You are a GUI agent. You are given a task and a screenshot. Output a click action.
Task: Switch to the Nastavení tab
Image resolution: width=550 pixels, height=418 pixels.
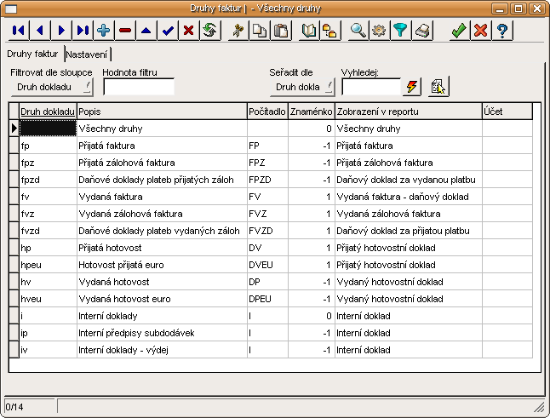click(x=88, y=55)
